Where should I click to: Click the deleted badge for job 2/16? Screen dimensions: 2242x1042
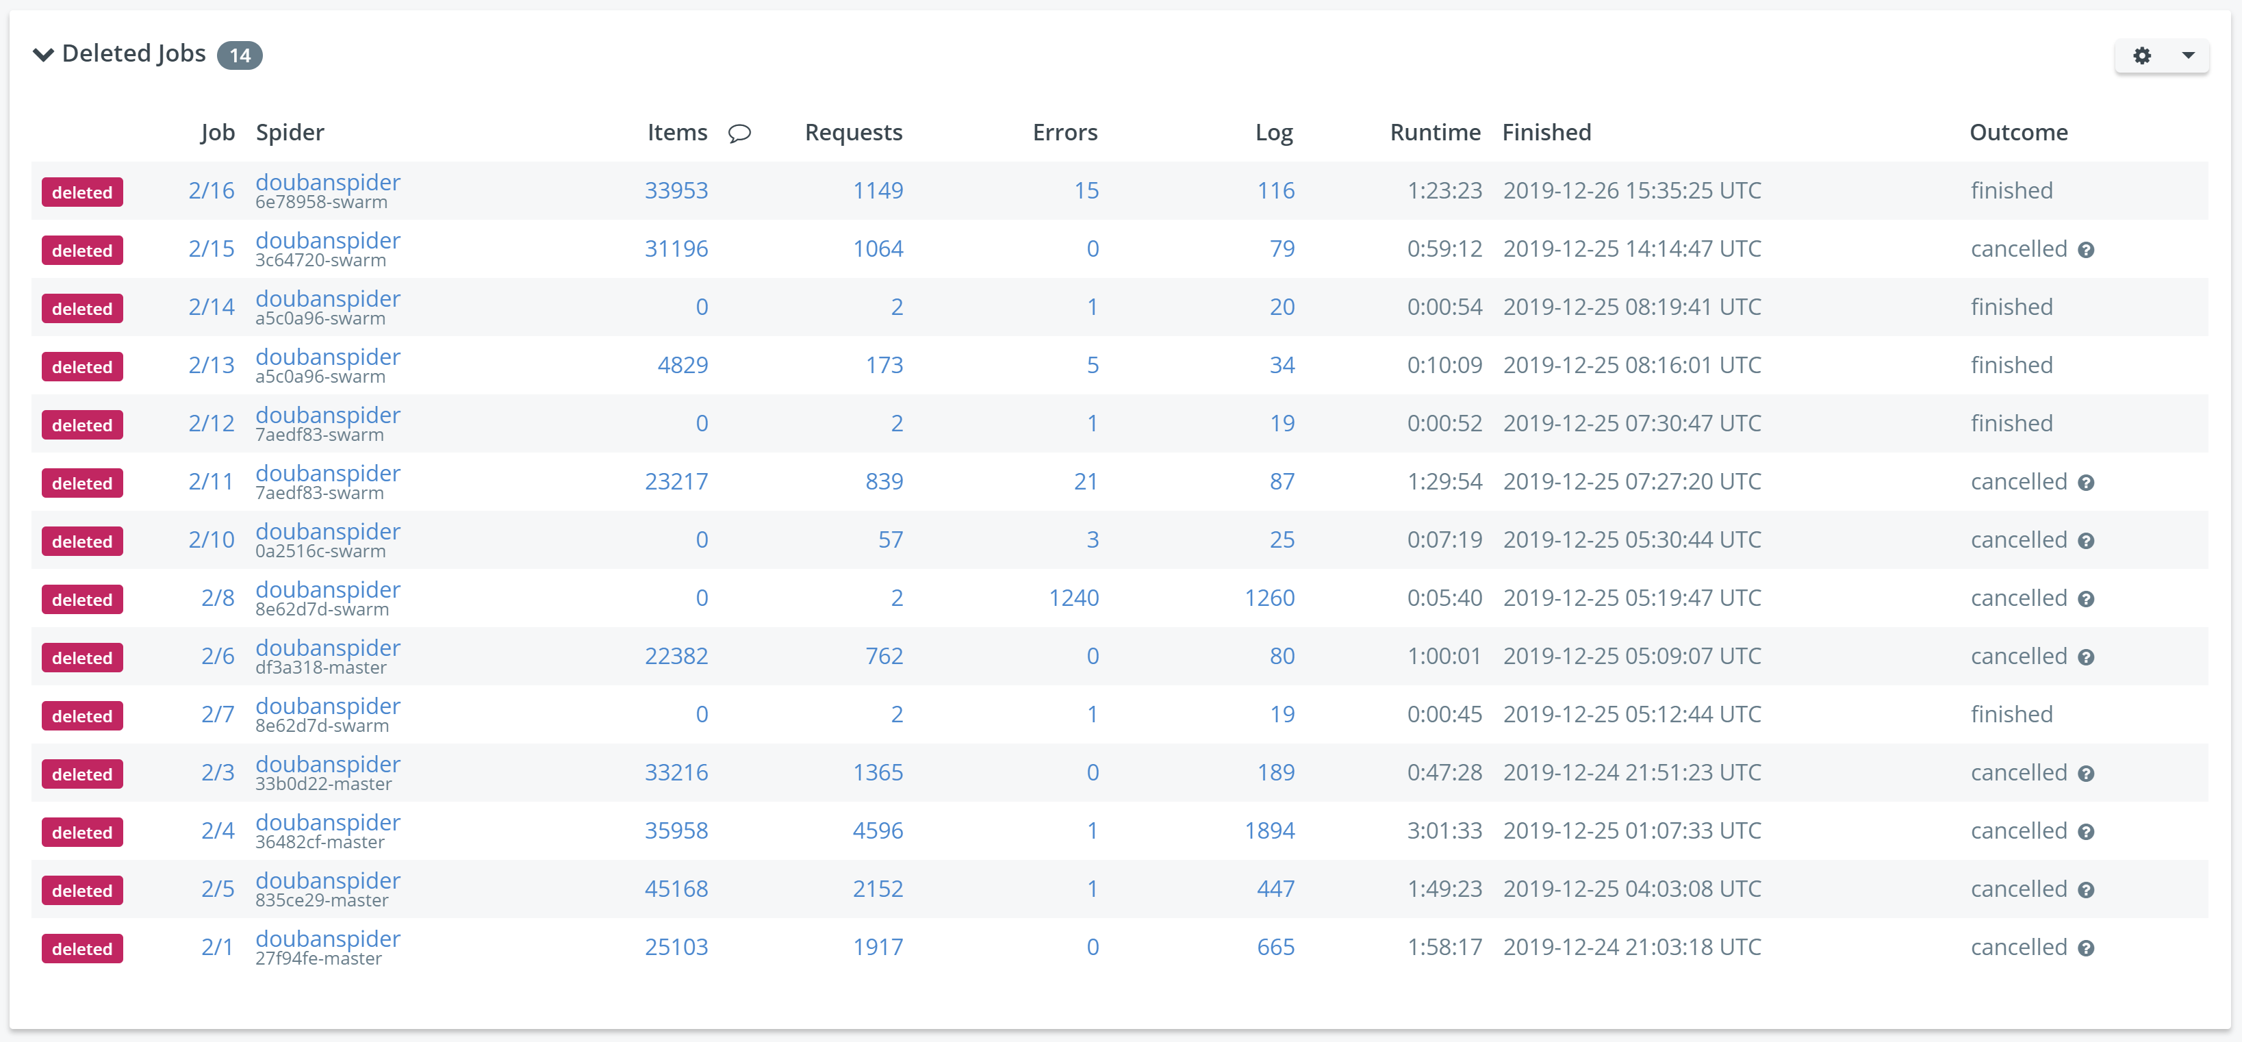tap(82, 192)
